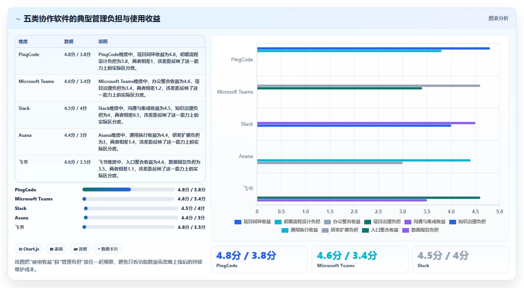
Task: Click the footnote about 使用收益 and 管理负担
Action: (109, 266)
